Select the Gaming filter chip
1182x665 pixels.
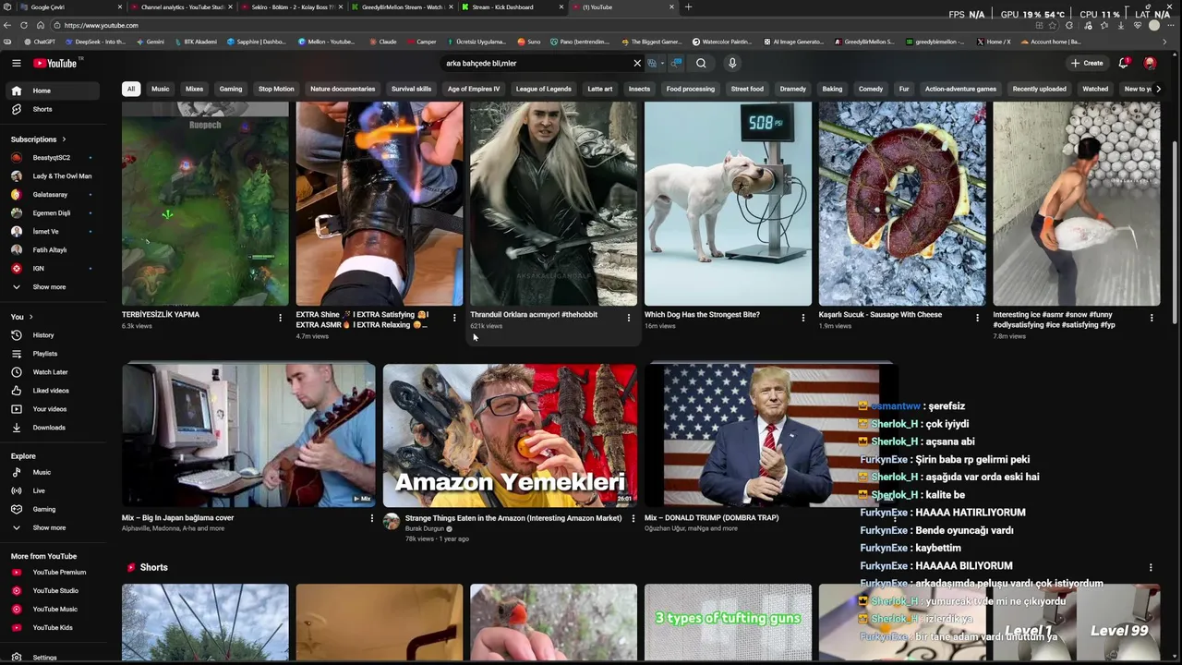coord(231,89)
